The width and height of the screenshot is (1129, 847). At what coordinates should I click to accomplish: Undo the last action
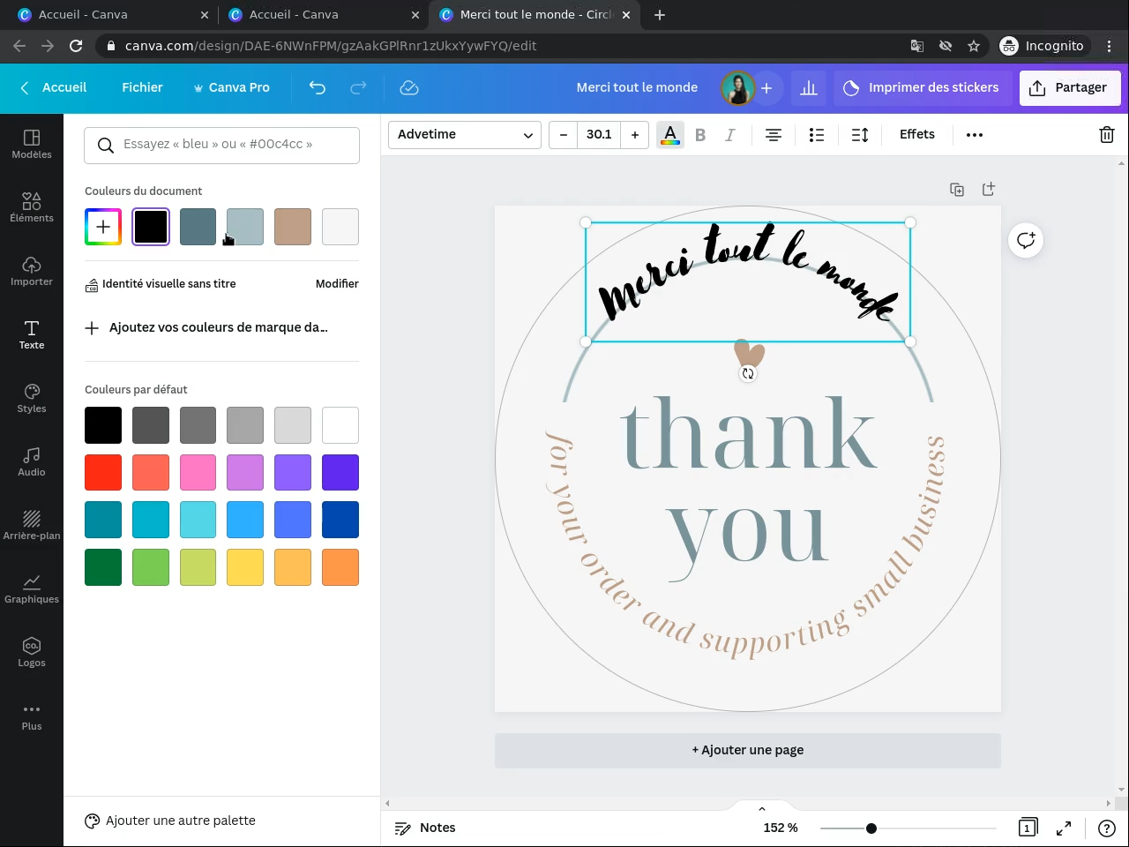318,87
